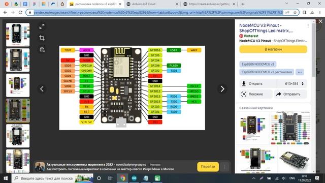Click the 'Открыть' download button
Image resolution: width=325 pixels, height=183 pixels.
click(x=258, y=83)
